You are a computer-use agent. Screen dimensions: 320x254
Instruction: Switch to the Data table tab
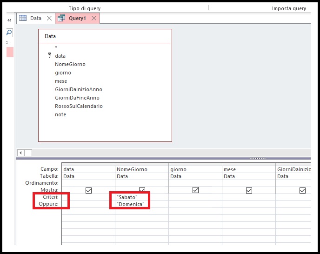(x=36, y=18)
